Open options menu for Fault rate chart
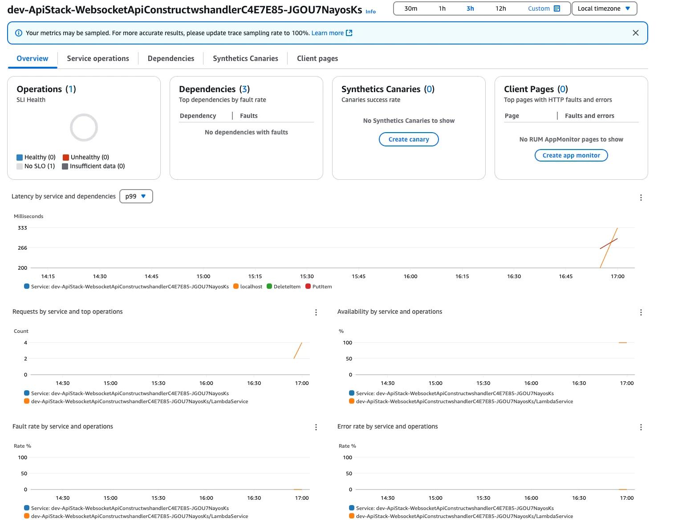 316,427
